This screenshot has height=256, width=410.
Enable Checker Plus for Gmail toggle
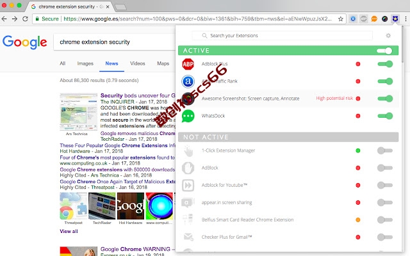click(x=385, y=237)
